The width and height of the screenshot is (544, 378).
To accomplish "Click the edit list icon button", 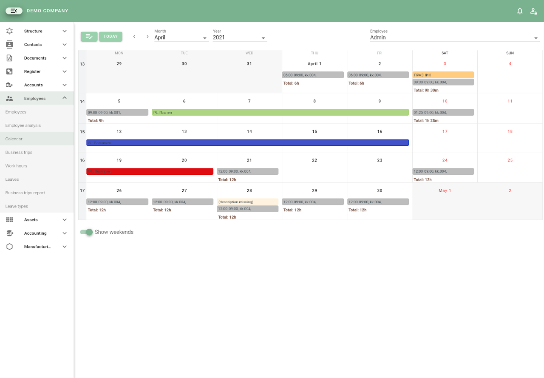I will pos(89,37).
